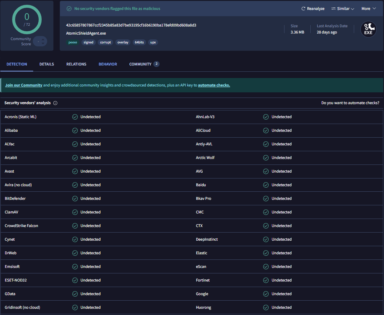The image size is (384, 315).
Task: Click the Cynet undetected check icon
Action: (x=75, y=240)
